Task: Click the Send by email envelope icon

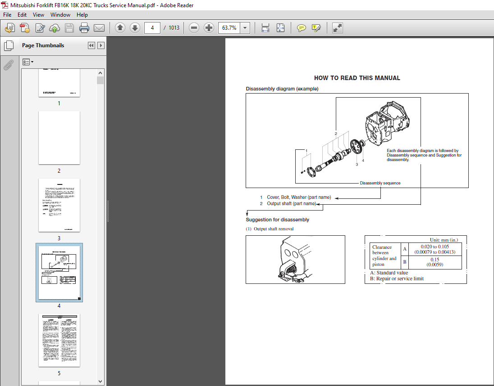Action: pyautogui.click(x=99, y=28)
